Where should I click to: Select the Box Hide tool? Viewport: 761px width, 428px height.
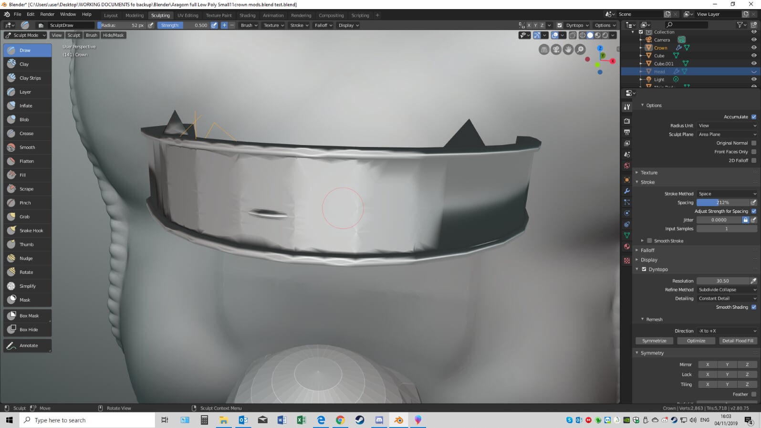pyautogui.click(x=28, y=329)
